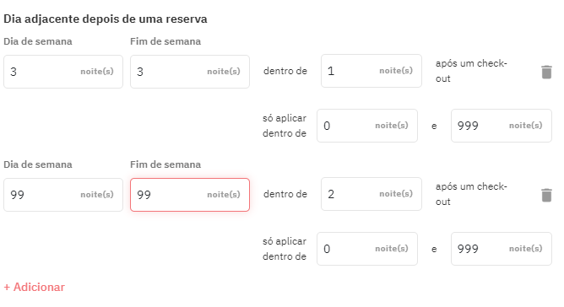Click the Fim de semana label above the 3 field

click(x=165, y=41)
